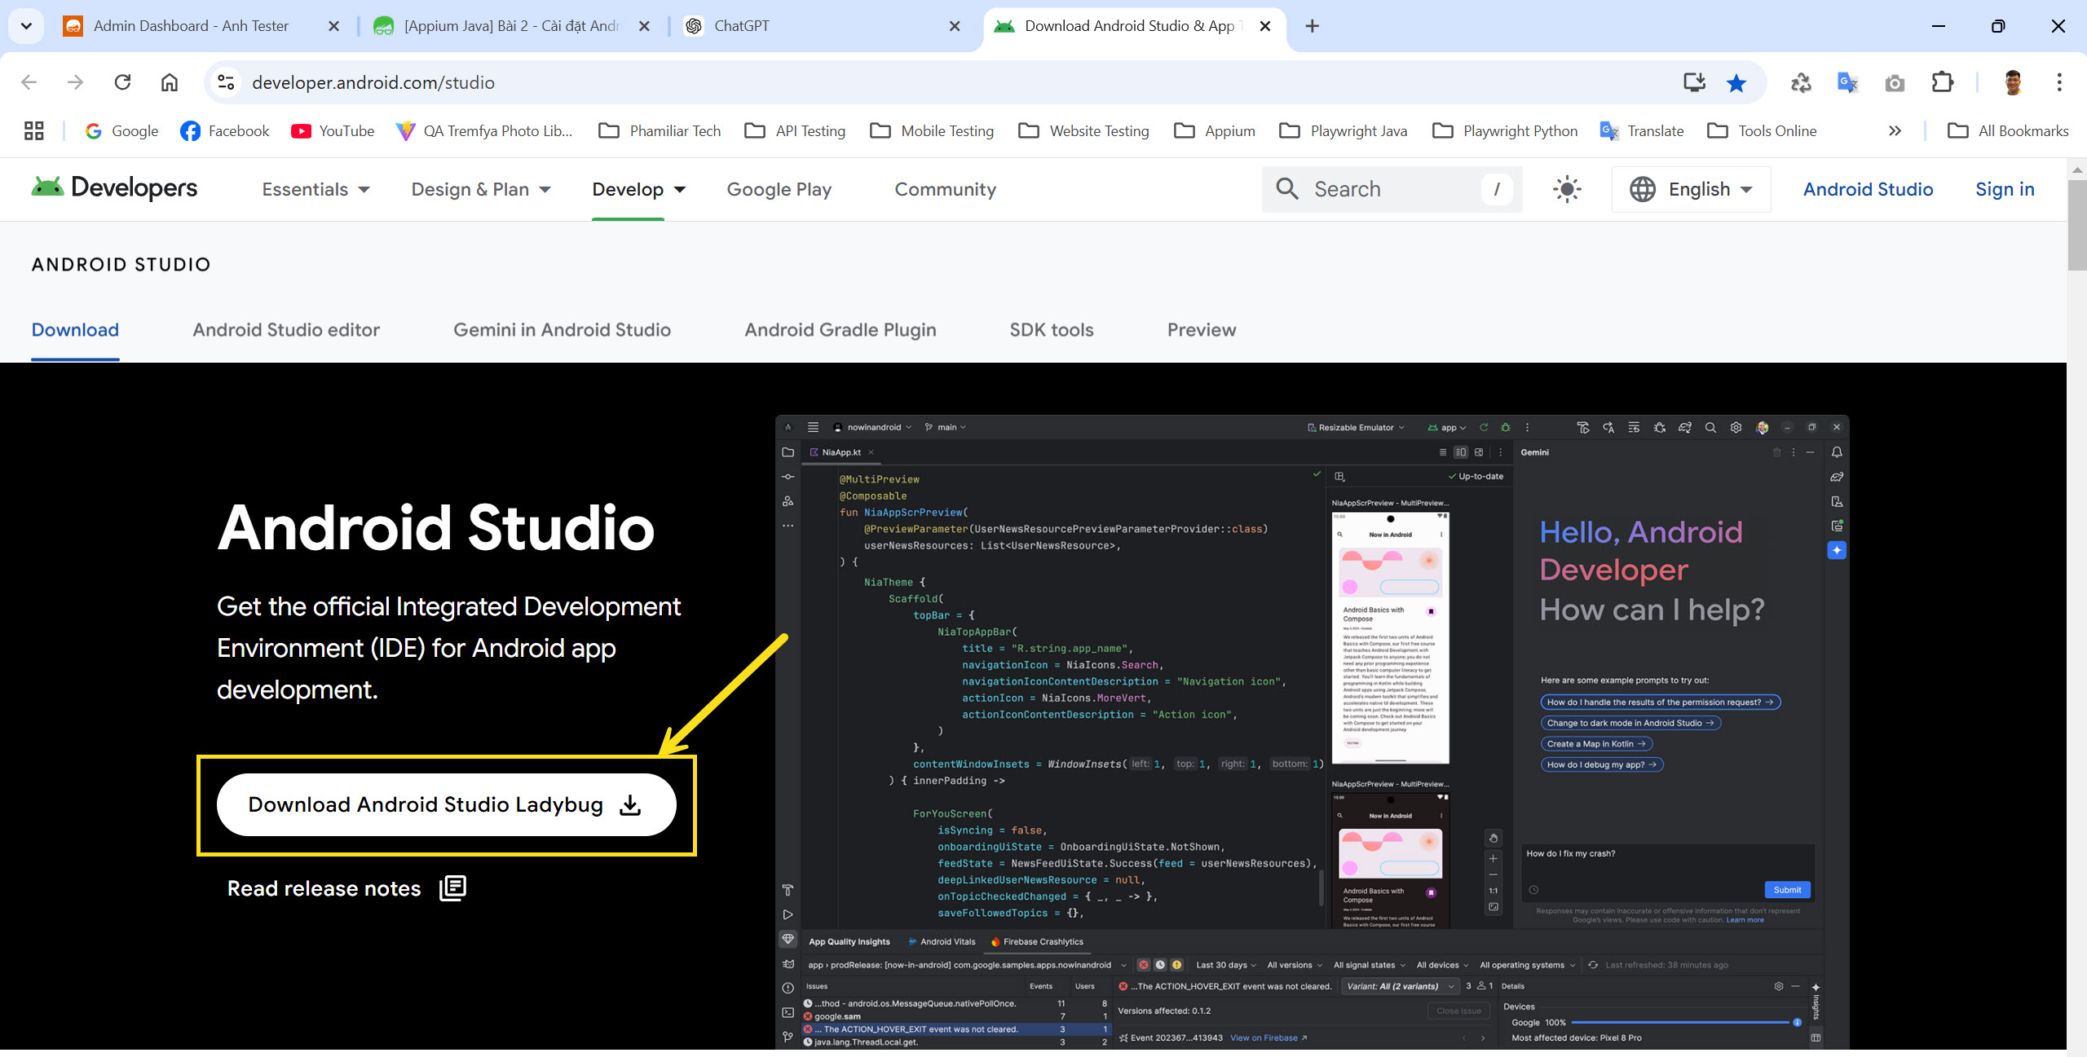Open the Google Play nav item
This screenshot has height=1057, width=2087.
pos(779,189)
